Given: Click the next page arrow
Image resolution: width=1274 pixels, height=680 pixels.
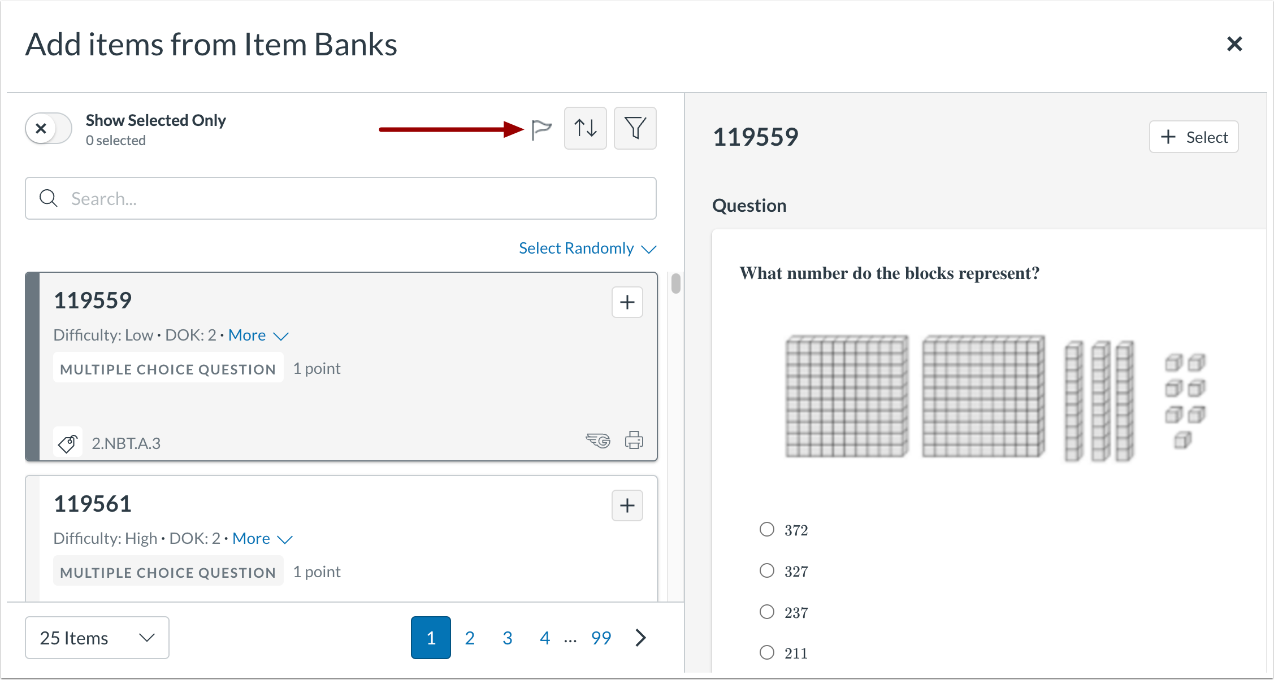Looking at the screenshot, I should pyautogui.click(x=640, y=638).
